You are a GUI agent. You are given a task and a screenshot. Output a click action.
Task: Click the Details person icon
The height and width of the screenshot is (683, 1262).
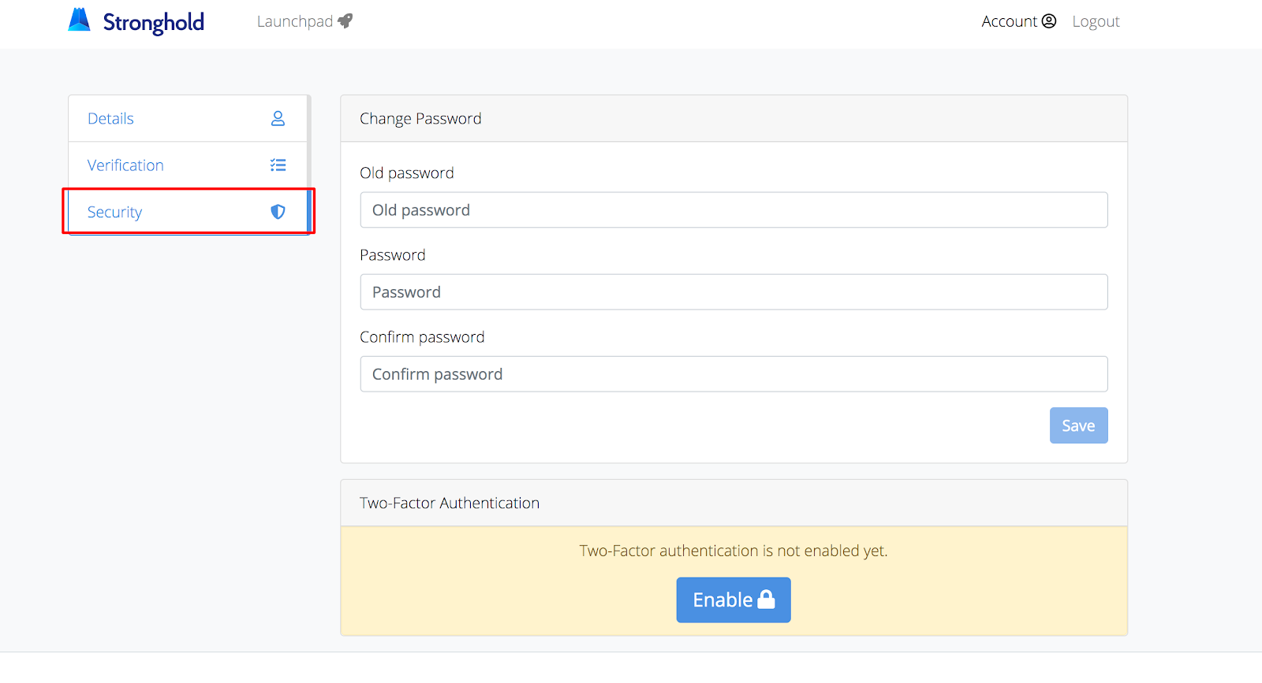pyautogui.click(x=278, y=118)
